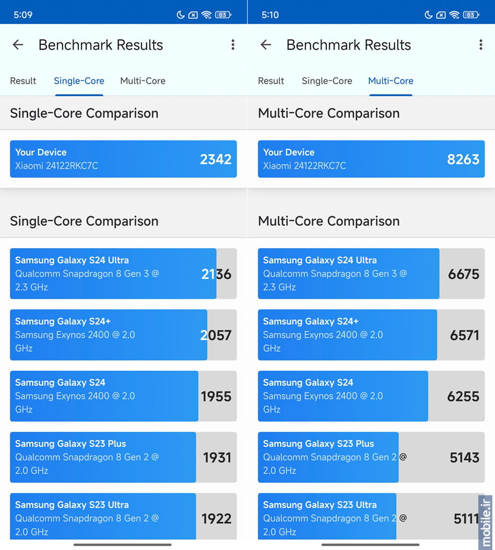
Task: Select Galaxy S23 Plus multi-core bar 5143
Action: (372, 457)
